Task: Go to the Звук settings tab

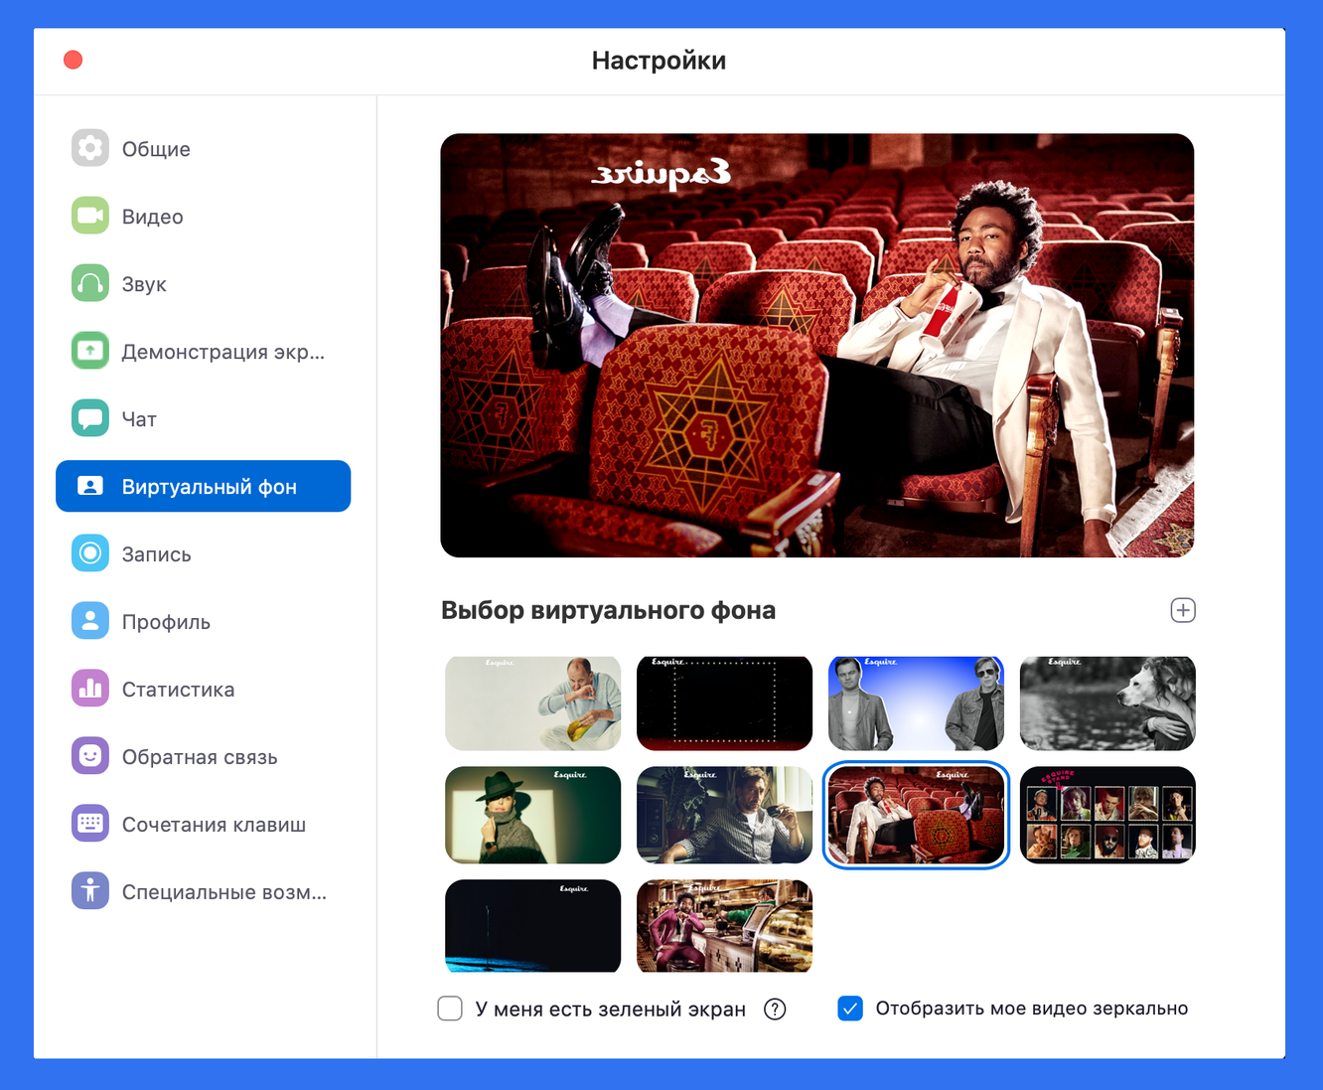Action: (204, 284)
